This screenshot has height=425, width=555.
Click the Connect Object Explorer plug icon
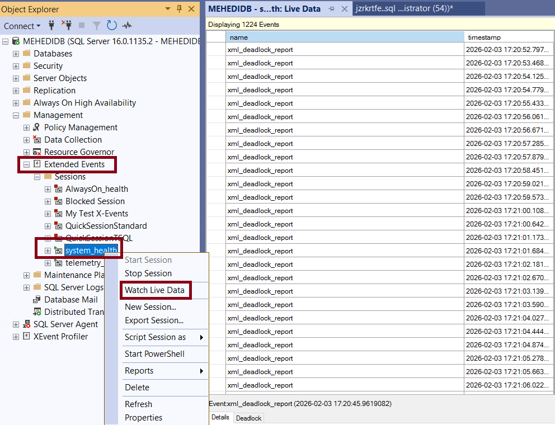(x=52, y=26)
